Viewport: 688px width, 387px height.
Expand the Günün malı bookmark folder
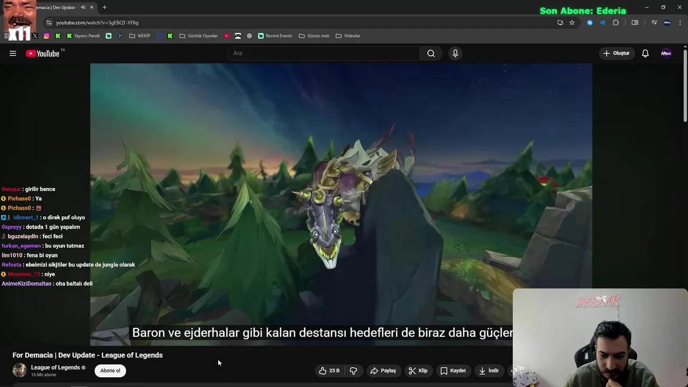coord(314,36)
